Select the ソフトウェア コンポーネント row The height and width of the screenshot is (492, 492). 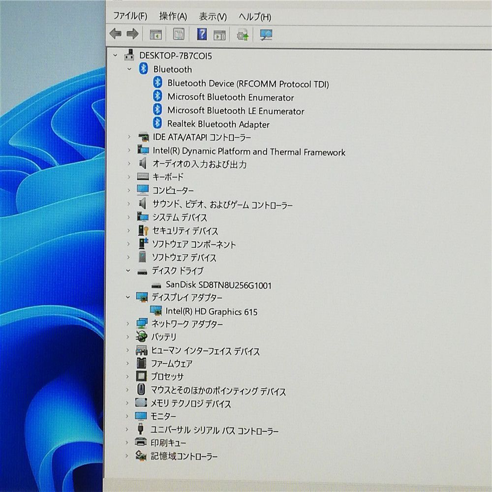tap(193, 244)
